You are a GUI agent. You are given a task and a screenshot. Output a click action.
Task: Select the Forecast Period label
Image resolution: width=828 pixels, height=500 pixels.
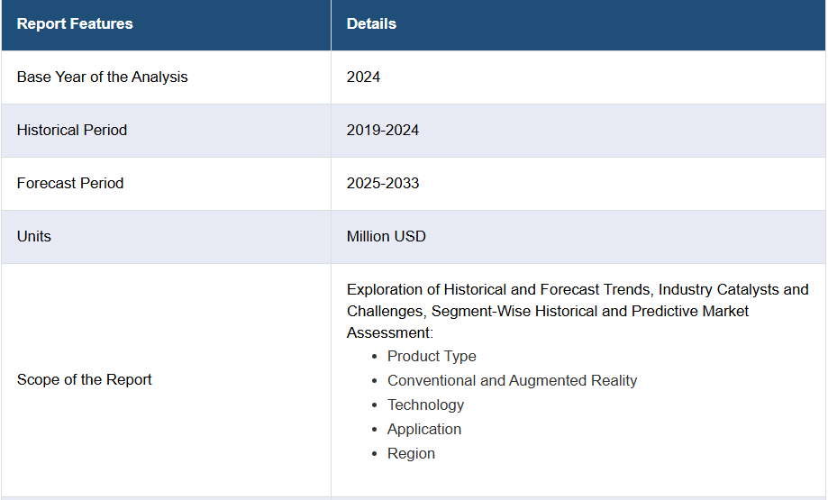click(70, 183)
